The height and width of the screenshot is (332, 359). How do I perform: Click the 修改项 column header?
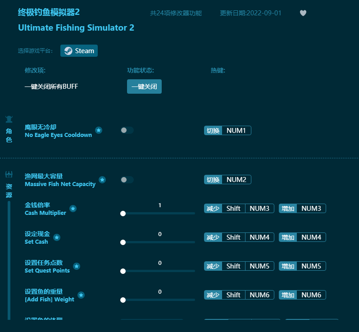click(35, 70)
